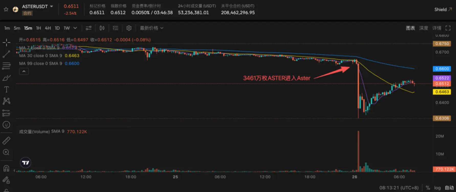The image size is (456, 192).
Task: Collapse the indicator legend chevron
Action: coord(24,71)
